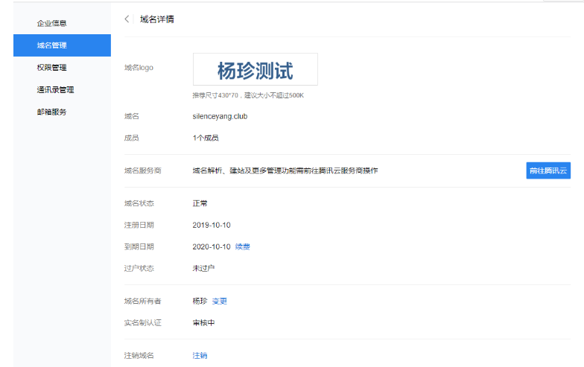
Task: Click the 杨珍测试 domain logo image
Action: tap(255, 69)
